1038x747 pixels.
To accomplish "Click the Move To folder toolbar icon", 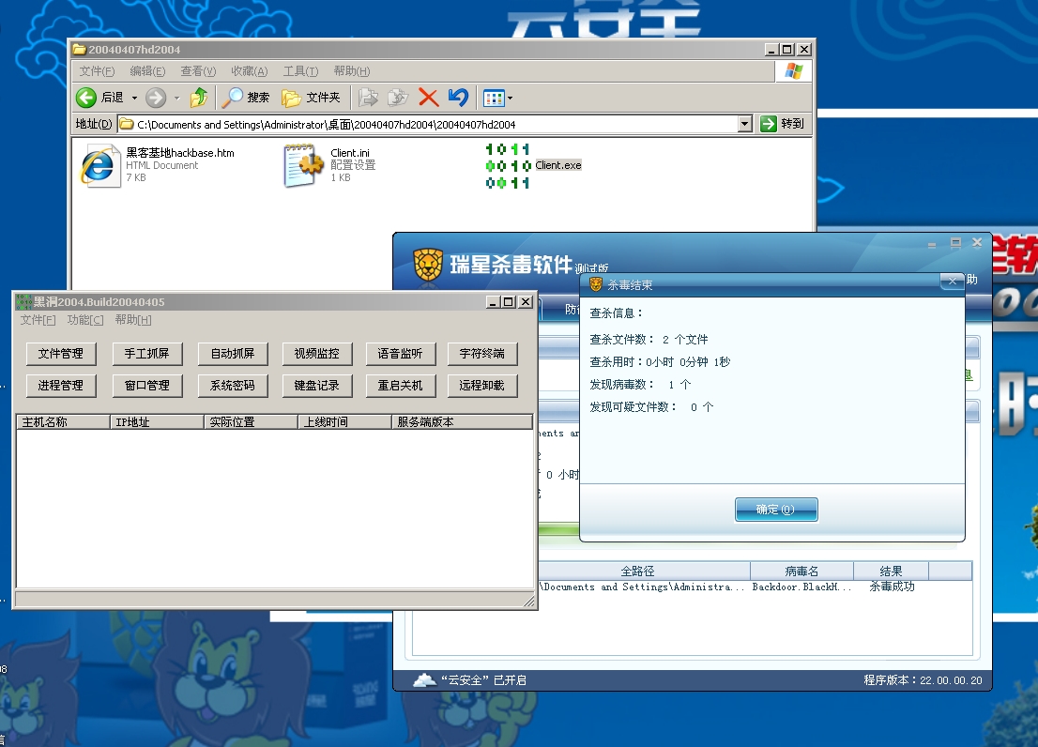I will 368,98.
